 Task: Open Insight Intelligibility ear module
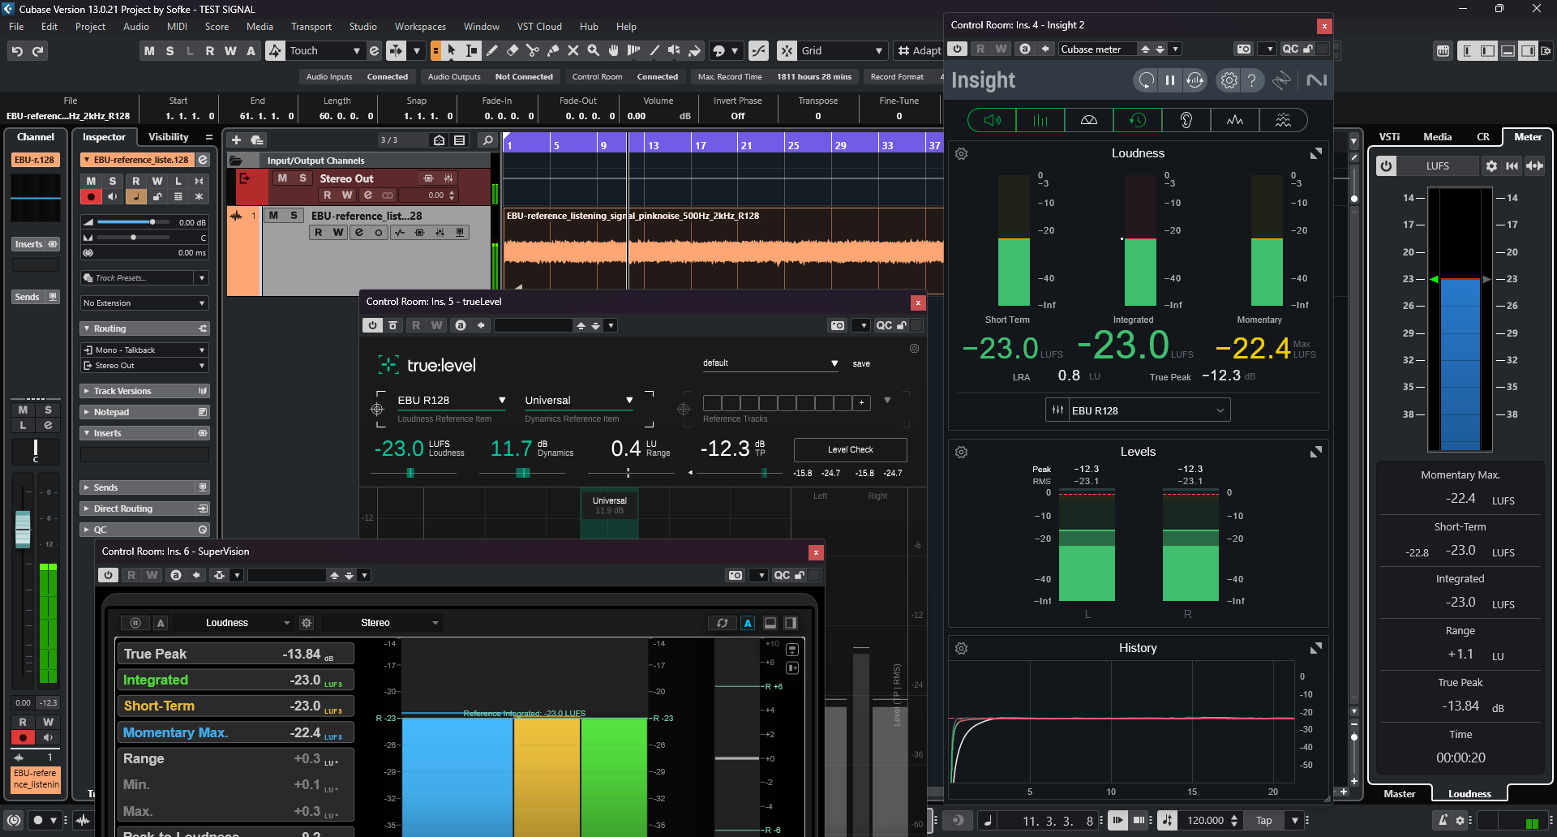click(x=1186, y=120)
